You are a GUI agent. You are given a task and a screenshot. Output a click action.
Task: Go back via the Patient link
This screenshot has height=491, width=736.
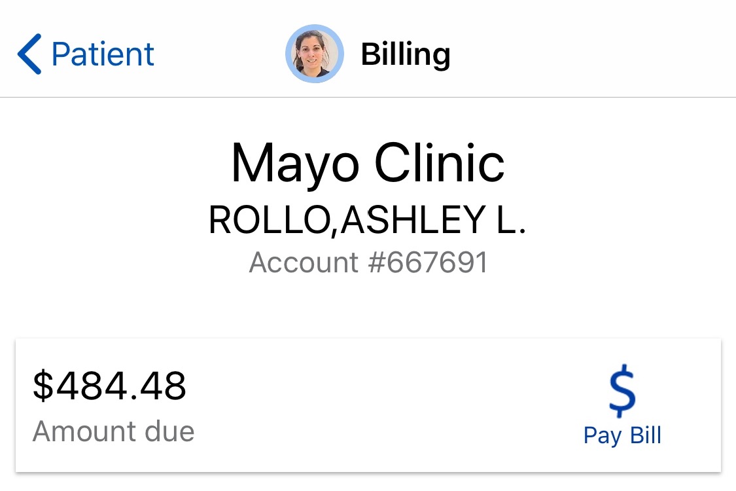point(86,54)
